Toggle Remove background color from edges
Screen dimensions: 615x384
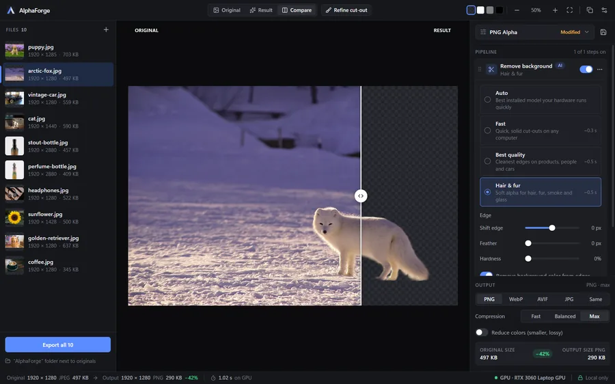[487, 274]
